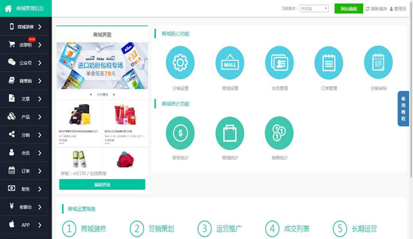The height and width of the screenshot is (239, 413).
Task: Open the 使用教程 side tab
Action: point(403,109)
